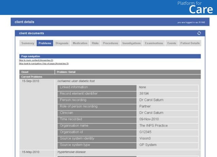Click the None value for linked information
The height and width of the screenshot is (157, 217).
click(143, 87)
